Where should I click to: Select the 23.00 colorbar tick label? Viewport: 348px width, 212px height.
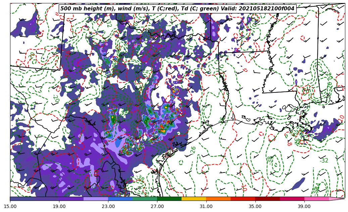click(x=108, y=206)
